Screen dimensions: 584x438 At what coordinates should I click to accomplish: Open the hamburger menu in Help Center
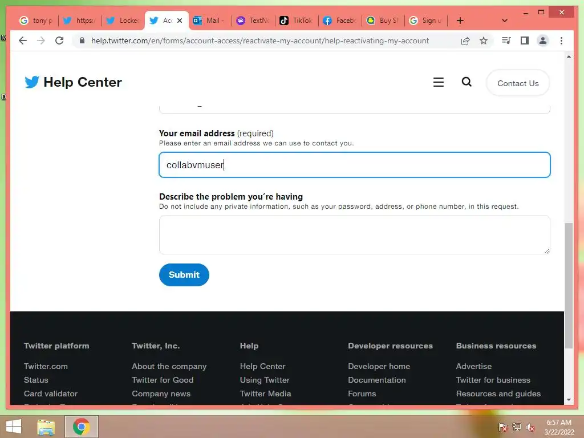439,82
